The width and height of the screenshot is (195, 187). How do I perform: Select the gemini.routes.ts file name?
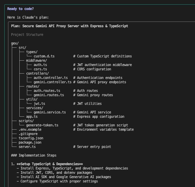[x=49, y=95]
